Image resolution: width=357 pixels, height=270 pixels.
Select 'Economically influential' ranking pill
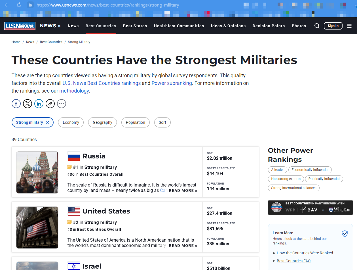click(310, 170)
